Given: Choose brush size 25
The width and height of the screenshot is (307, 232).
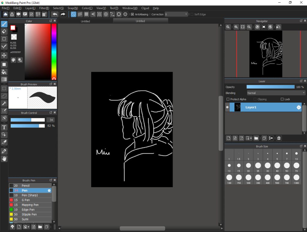Looking at the screenshot, I should (258, 166).
